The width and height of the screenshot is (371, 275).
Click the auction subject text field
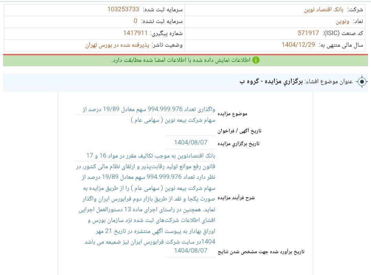pos(146,115)
